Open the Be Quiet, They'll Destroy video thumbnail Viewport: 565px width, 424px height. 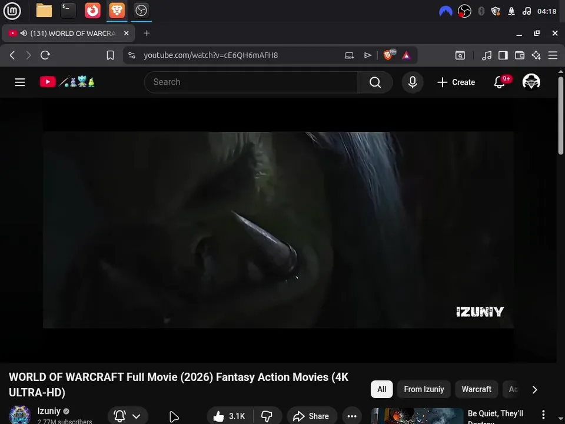(x=417, y=416)
